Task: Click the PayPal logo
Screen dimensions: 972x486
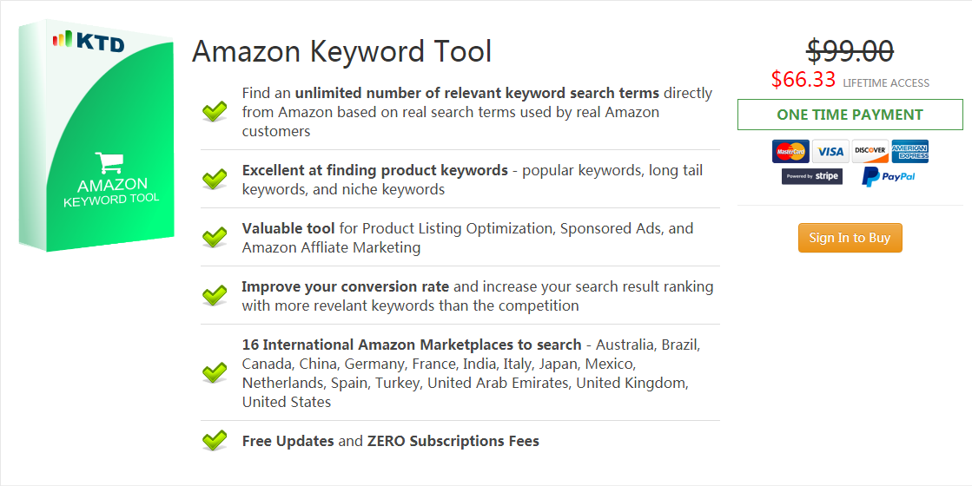Action: point(889,176)
